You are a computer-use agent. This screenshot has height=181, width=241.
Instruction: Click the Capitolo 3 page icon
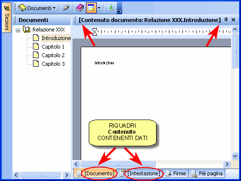point(36,63)
